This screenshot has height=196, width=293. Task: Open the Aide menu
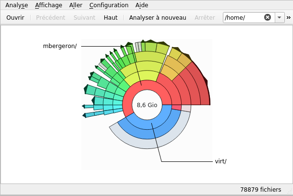(142, 5)
